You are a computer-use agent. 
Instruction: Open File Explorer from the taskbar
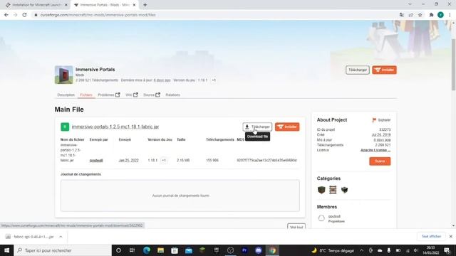160,250
